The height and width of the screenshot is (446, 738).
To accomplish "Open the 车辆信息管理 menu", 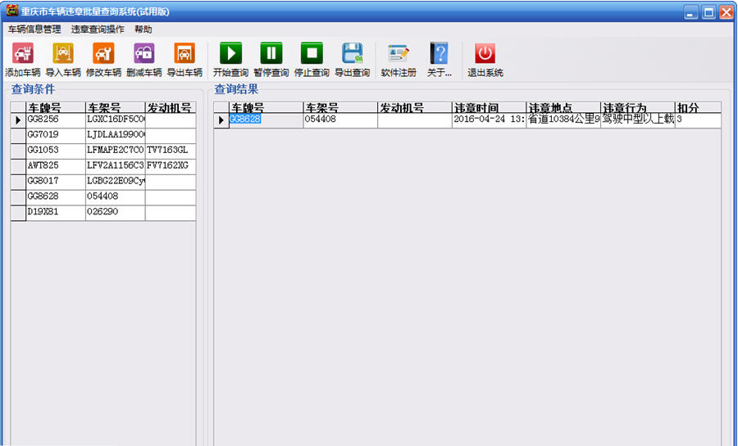I will tap(34, 29).
